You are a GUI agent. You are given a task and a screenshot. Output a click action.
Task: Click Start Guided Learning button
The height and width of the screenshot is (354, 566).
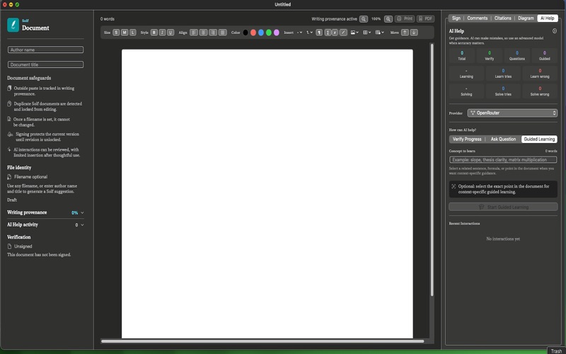503,207
